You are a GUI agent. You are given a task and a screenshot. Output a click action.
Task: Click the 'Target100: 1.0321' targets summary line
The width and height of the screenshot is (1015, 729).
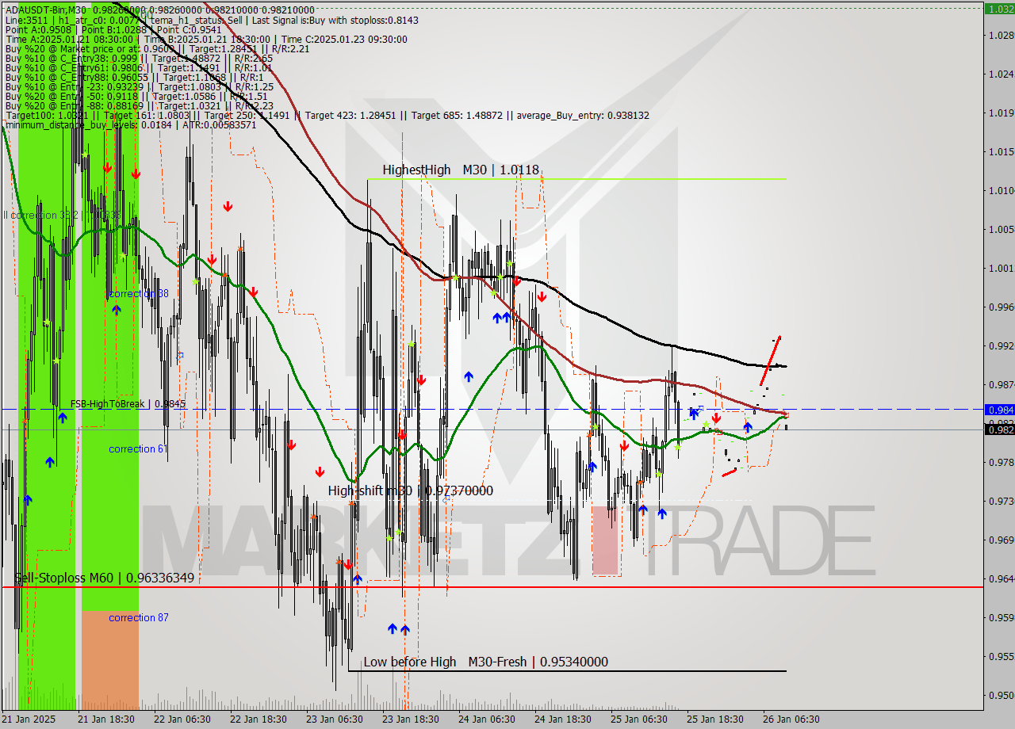(x=327, y=115)
